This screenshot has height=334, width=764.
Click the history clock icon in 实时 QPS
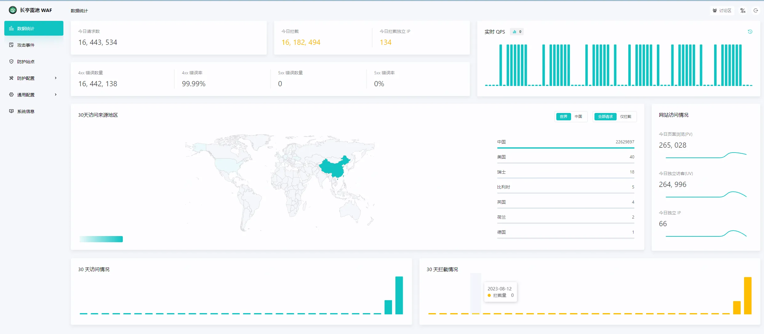(x=750, y=32)
